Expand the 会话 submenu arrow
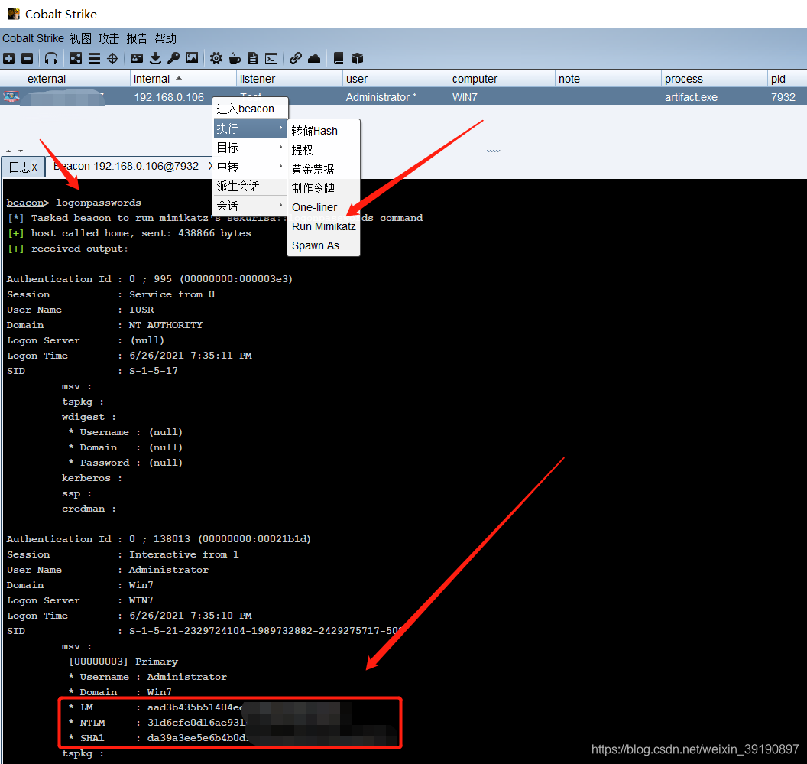 pyautogui.click(x=280, y=205)
